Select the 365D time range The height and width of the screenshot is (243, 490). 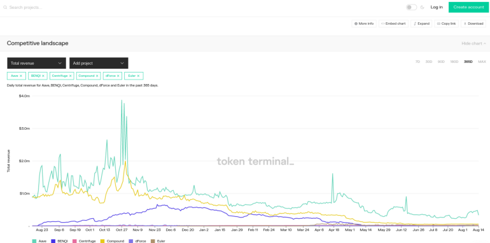click(468, 62)
